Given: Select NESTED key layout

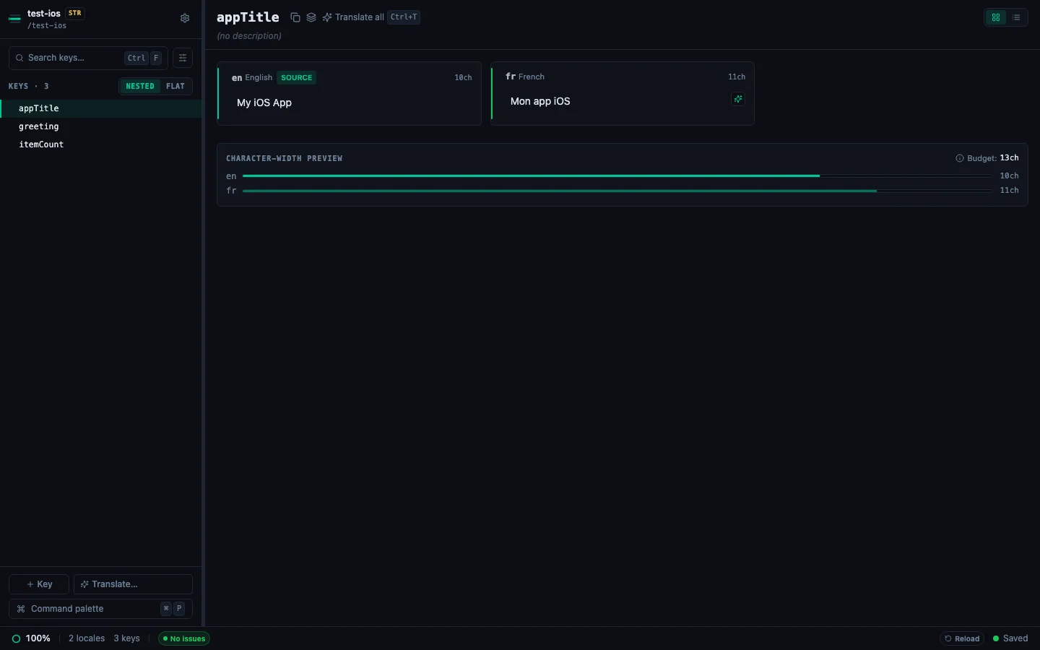Looking at the screenshot, I should pyautogui.click(x=140, y=86).
